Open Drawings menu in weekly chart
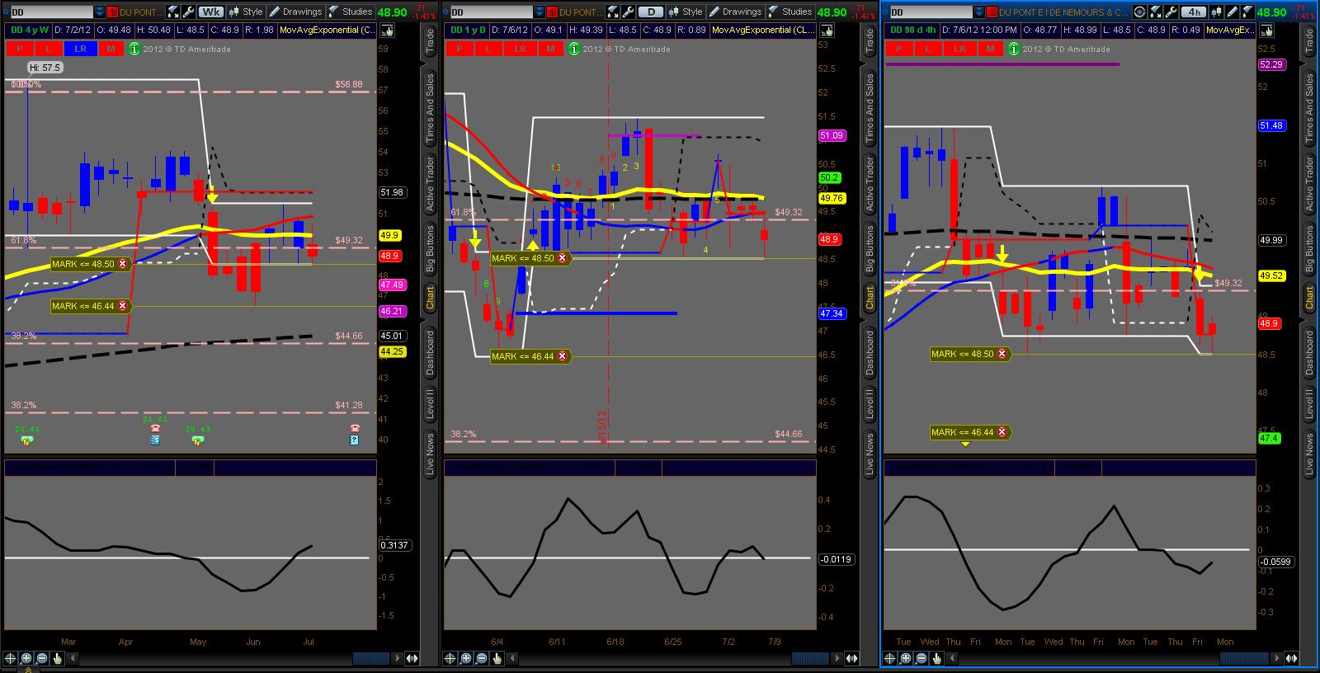This screenshot has height=673, width=1320. (295, 12)
